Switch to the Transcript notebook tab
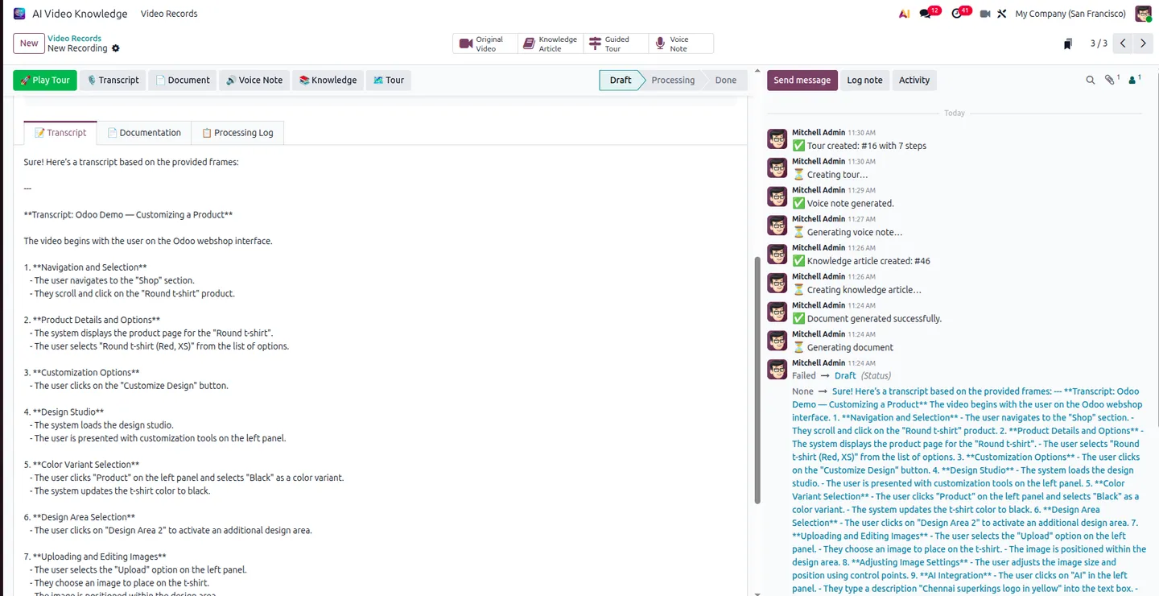The image size is (1159, 596). point(60,133)
